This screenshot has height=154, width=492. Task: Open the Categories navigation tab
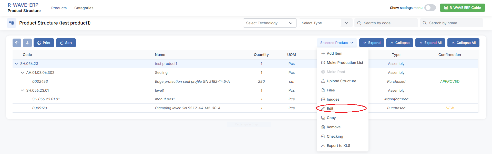tap(84, 8)
